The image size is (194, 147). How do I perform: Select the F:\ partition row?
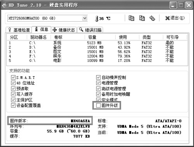tap(97, 56)
